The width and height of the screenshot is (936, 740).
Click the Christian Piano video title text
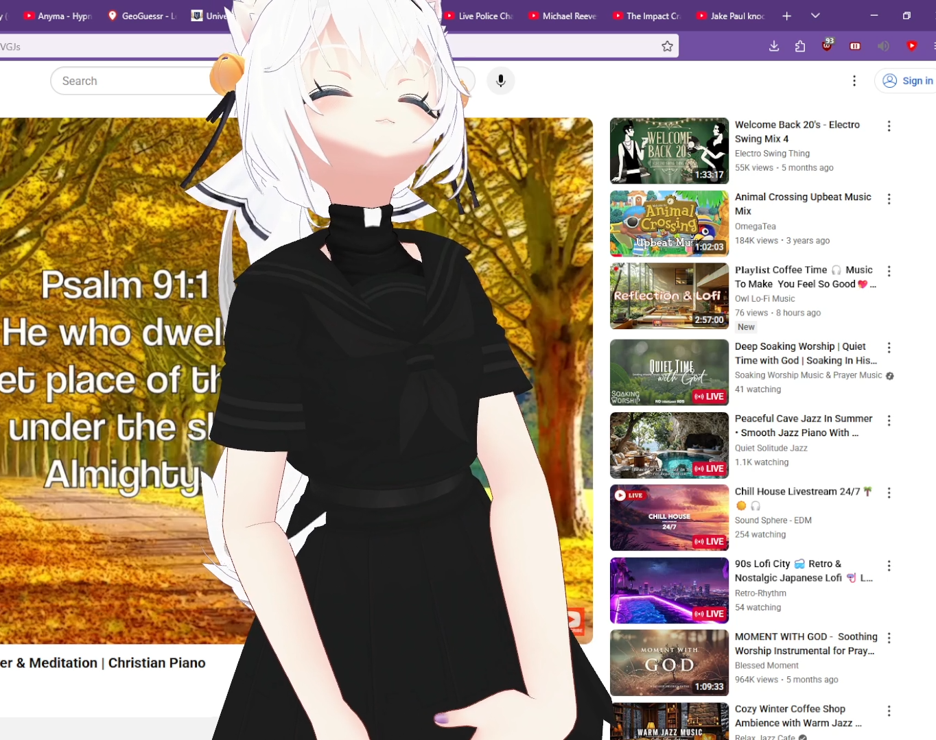pos(103,663)
